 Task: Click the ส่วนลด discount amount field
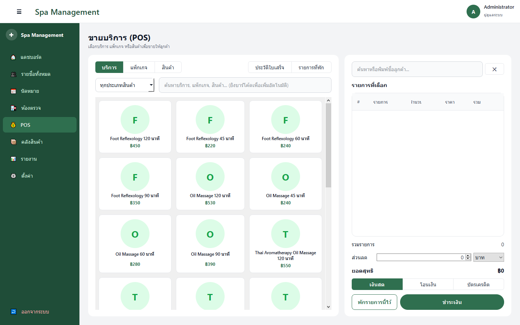coord(421,257)
